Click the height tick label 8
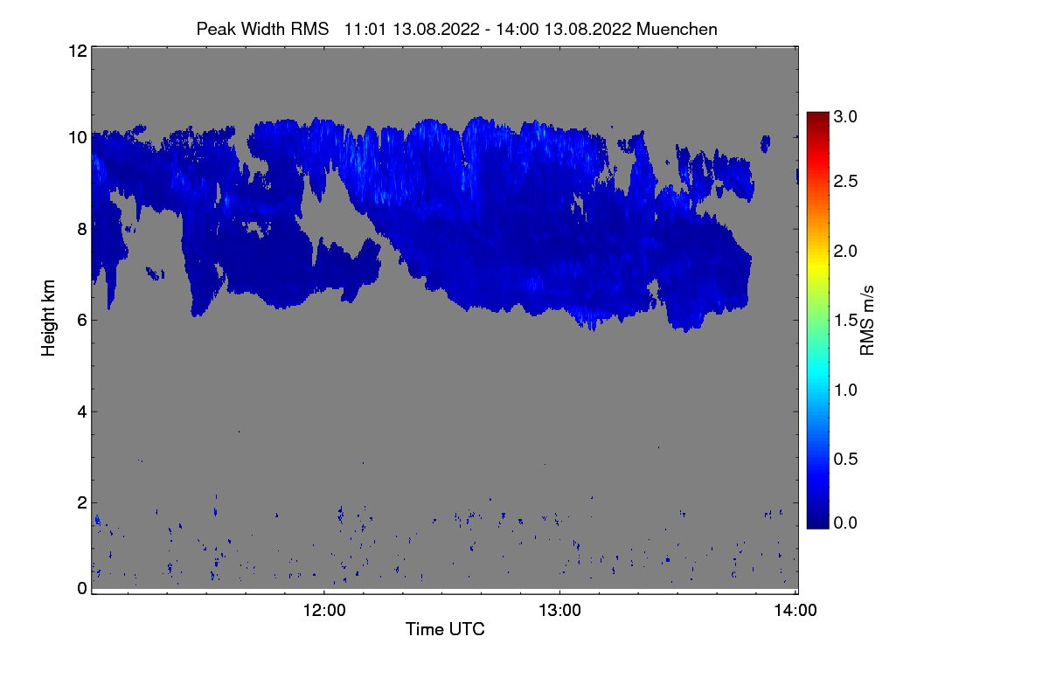Screen dimensions: 1049x699 tap(81, 229)
